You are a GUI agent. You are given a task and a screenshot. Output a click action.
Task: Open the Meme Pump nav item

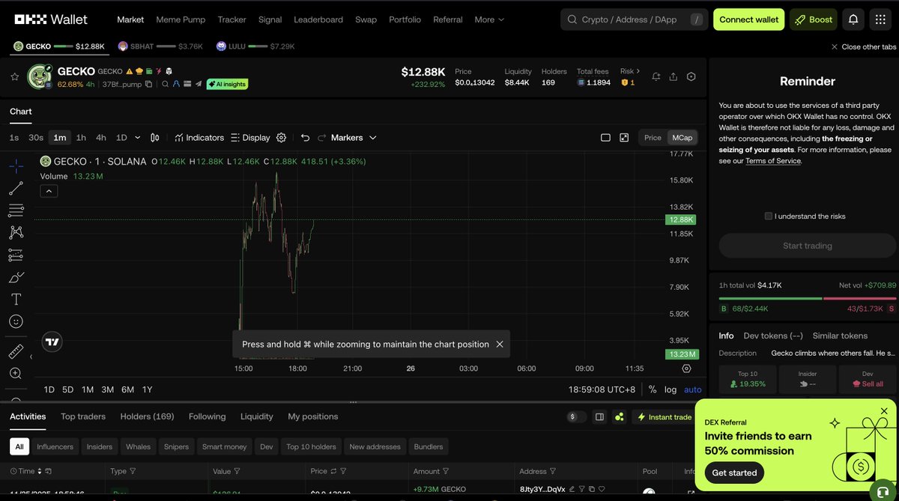[181, 19]
